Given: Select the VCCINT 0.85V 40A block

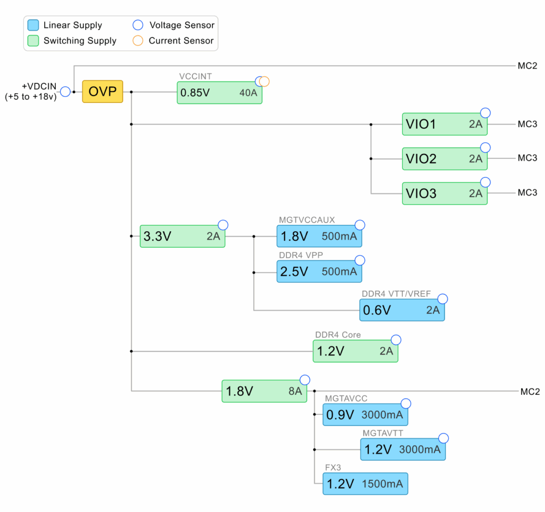Looking at the screenshot, I should click(x=219, y=93).
